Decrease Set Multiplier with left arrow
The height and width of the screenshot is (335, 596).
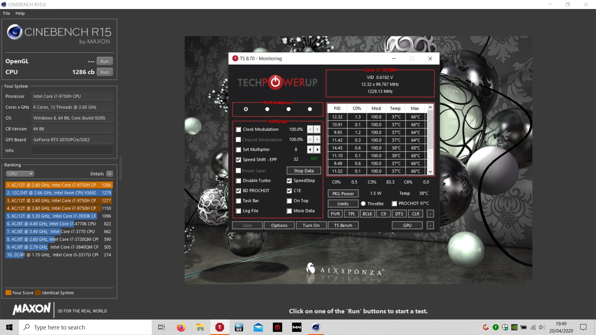(310, 150)
